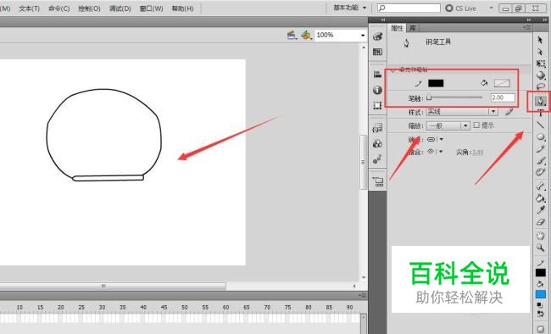
Task: Click the stroke width value field
Action: (503, 97)
